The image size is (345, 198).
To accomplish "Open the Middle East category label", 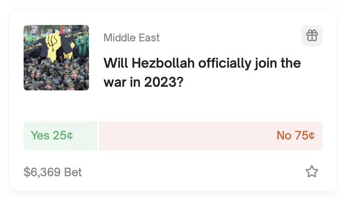I will tap(132, 38).
